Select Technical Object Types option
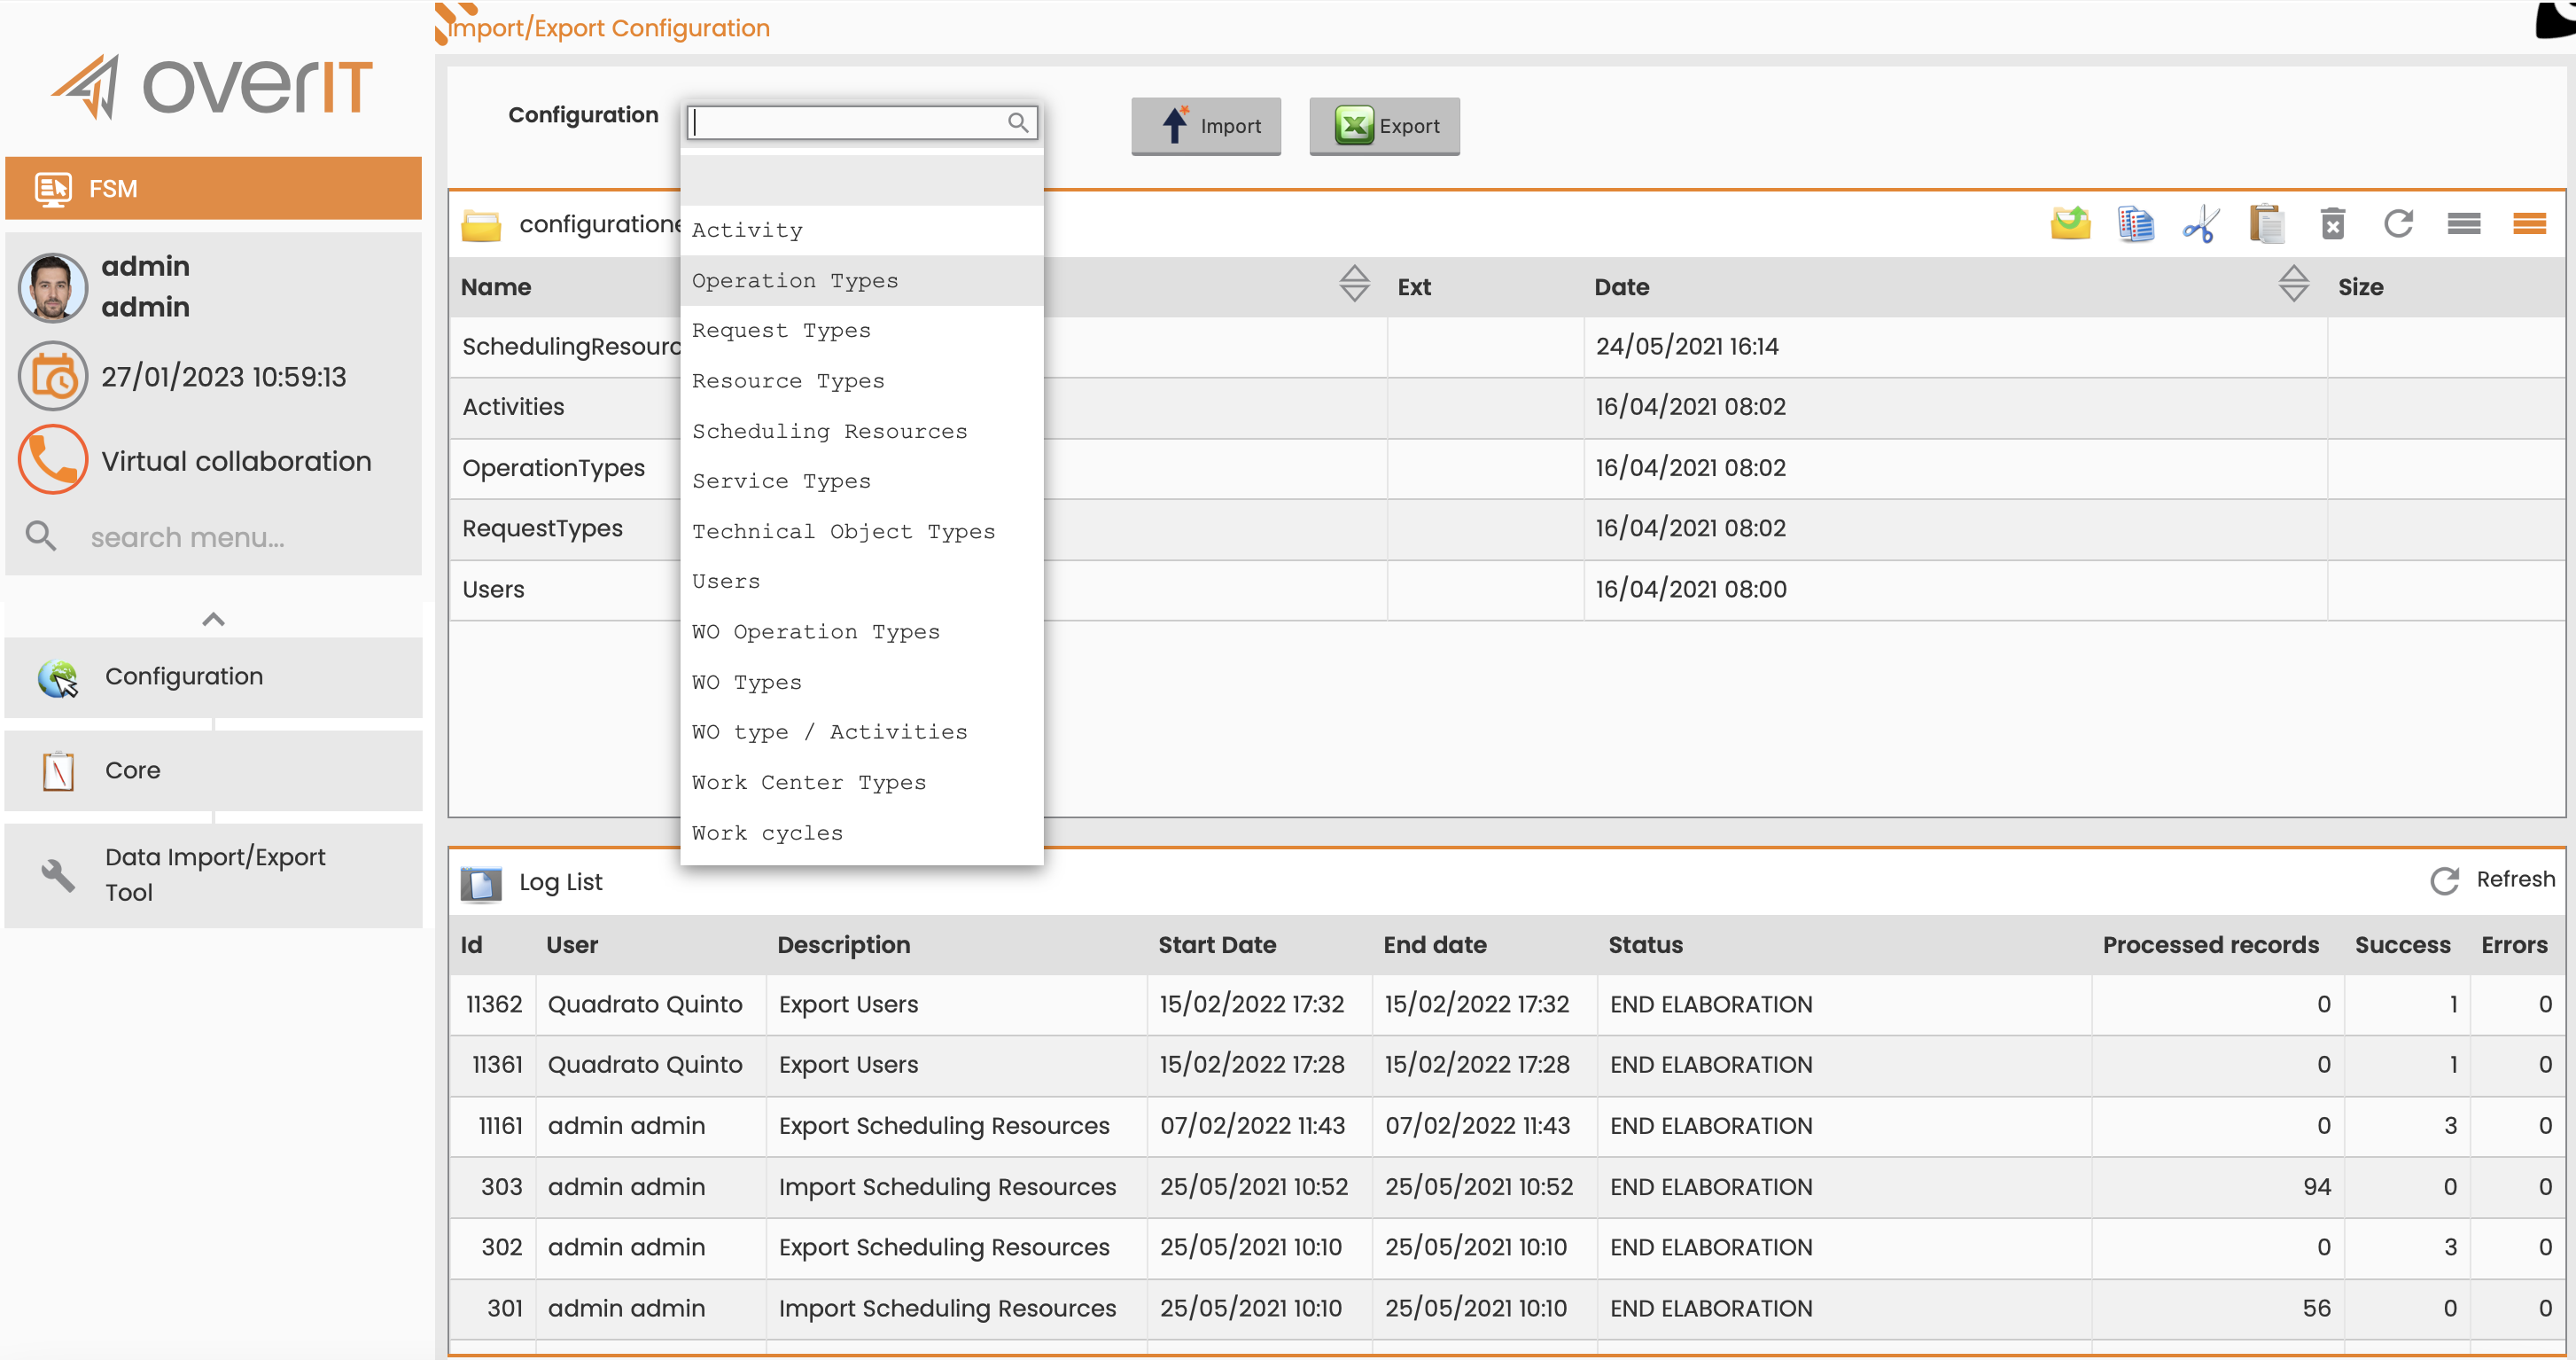The width and height of the screenshot is (2576, 1360). coord(861,531)
